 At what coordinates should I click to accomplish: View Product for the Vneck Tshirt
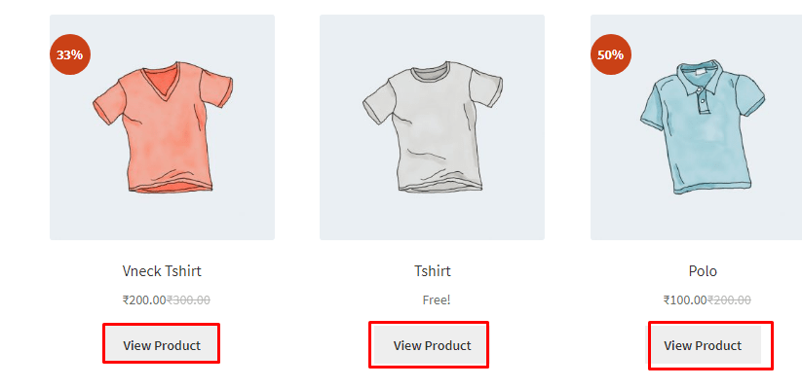pyautogui.click(x=162, y=345)
